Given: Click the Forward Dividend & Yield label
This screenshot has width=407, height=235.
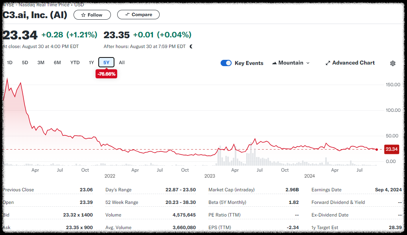Looking at the screenshot, I should point(338,202).
